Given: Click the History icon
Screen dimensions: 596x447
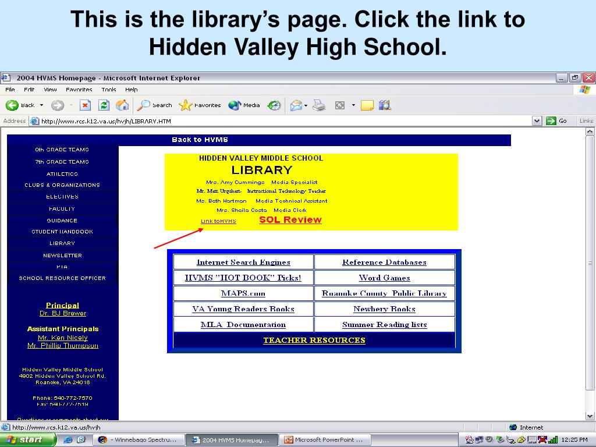Looking at the screenshot, I should click(274, 105).
